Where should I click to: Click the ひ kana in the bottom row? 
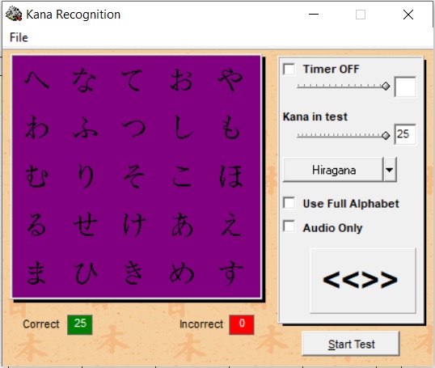tap(86, 273)
